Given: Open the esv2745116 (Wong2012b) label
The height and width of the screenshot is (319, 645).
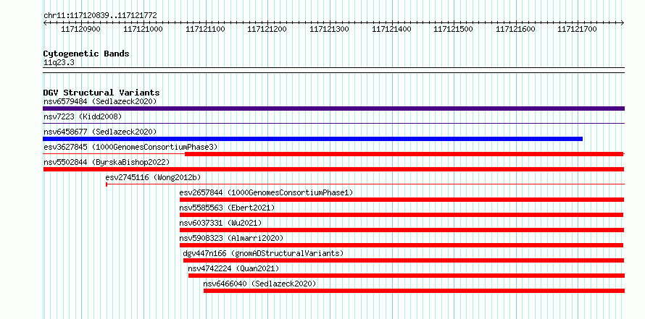Looking at the screenshot, I should pos(153,177).
